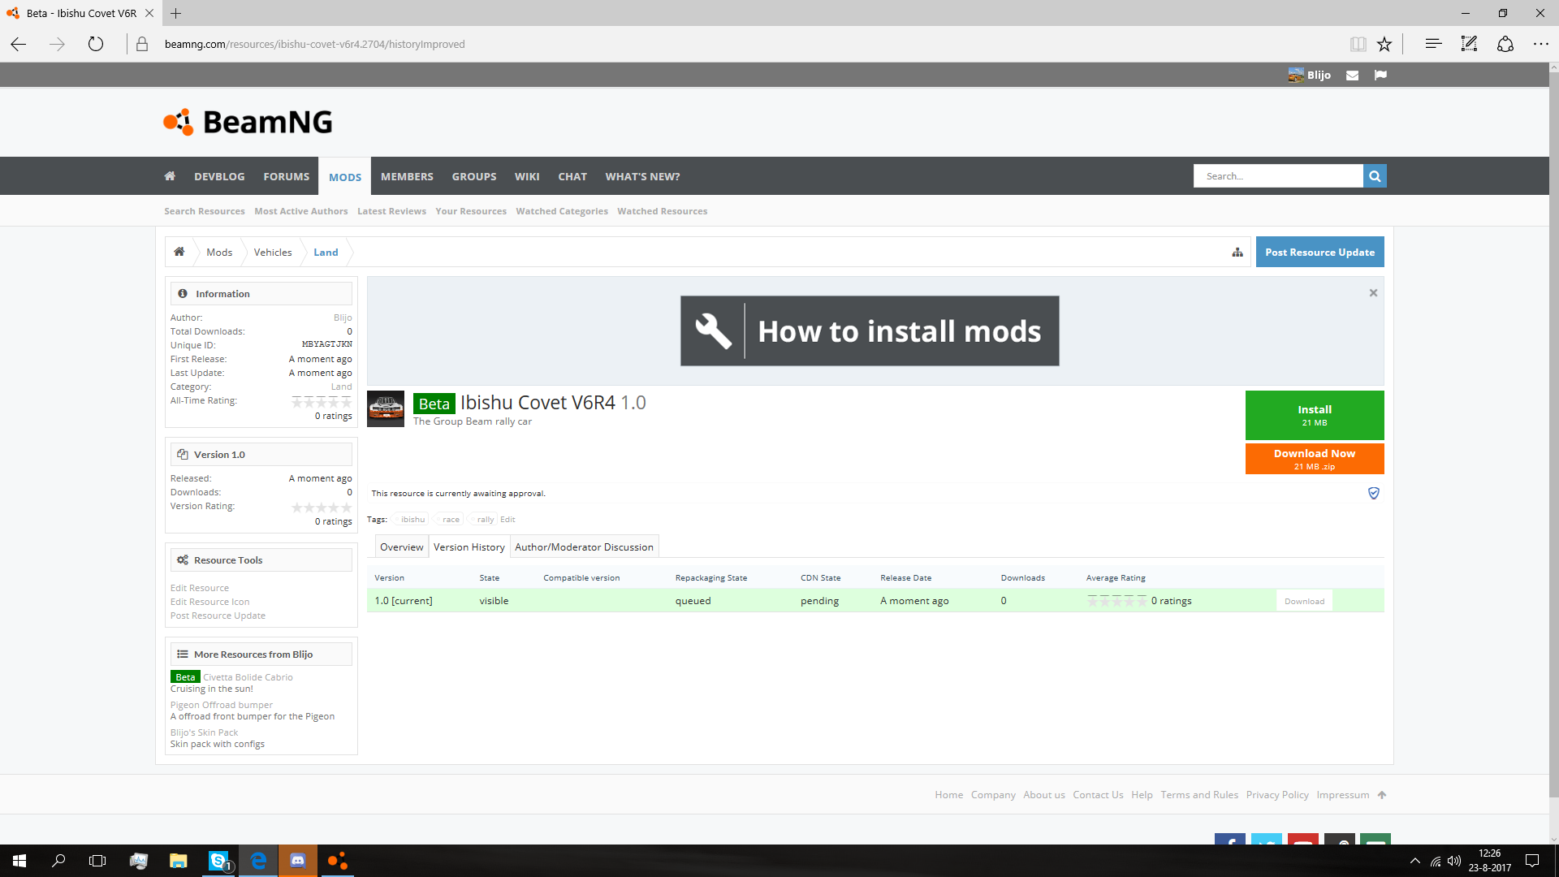Rate using Version Rating stars
Viewport: 1559px width, 877px height.
point(322,508)
